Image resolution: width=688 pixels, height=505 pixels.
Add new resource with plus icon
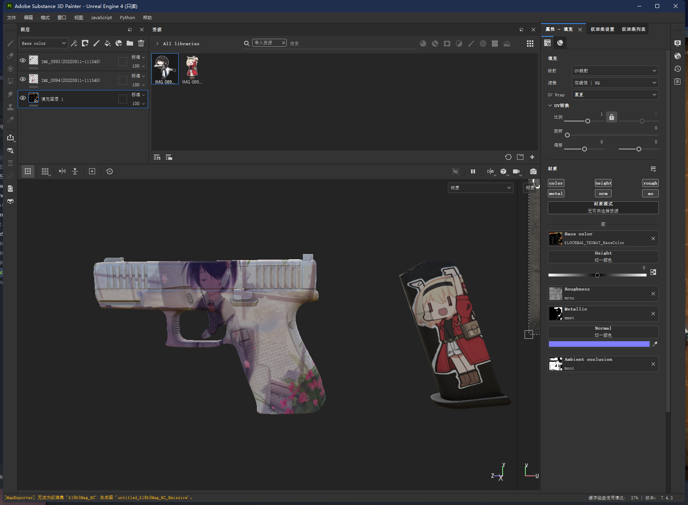click(532, 157)
